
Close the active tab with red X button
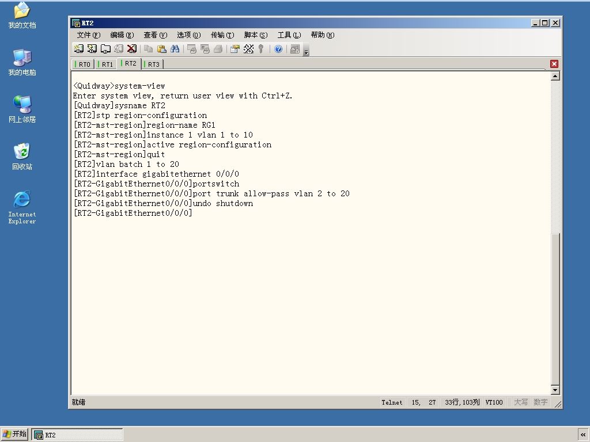(554, 64)
